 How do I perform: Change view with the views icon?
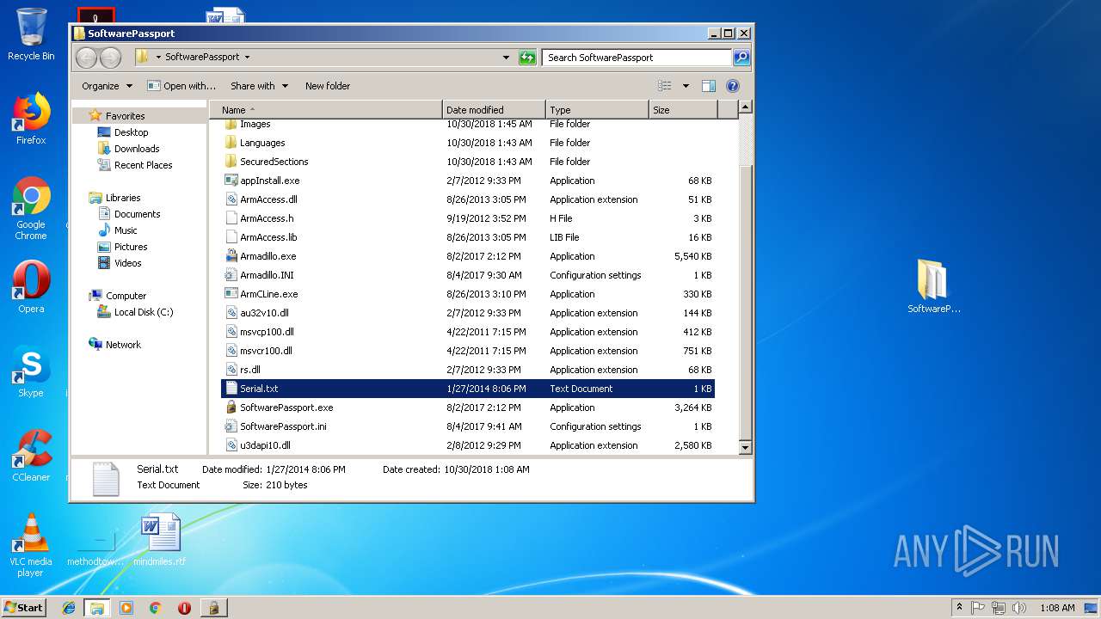click(665, 86)
